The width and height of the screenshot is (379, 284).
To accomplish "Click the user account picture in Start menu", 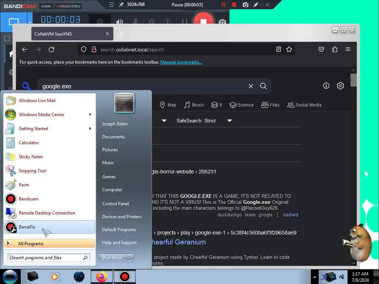I will (x=124, y=103).
